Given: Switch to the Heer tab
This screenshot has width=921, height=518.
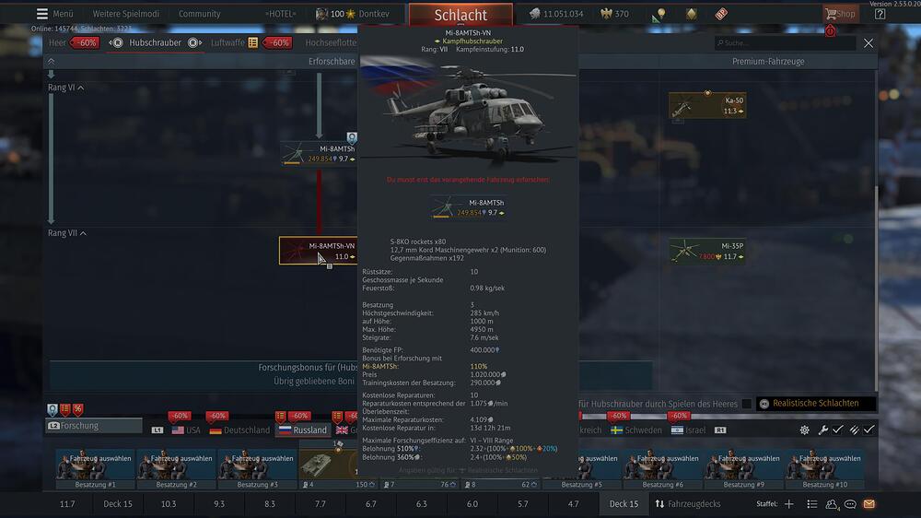Looking at the screenshot, I should (x=57, y=42).
